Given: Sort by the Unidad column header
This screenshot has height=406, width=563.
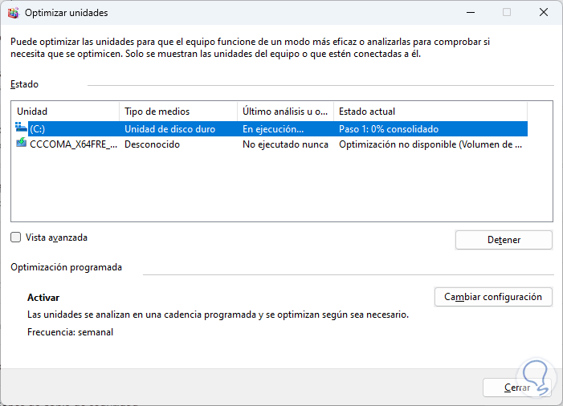Looking at the screenshot, I should click(64, 112).
